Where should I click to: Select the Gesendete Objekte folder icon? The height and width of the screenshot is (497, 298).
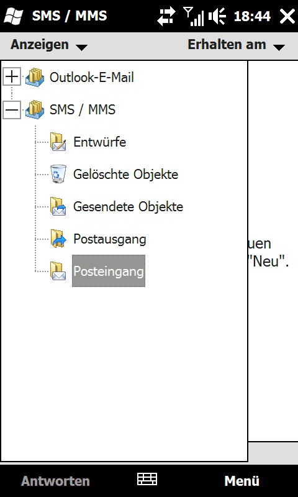coord(58,207)
